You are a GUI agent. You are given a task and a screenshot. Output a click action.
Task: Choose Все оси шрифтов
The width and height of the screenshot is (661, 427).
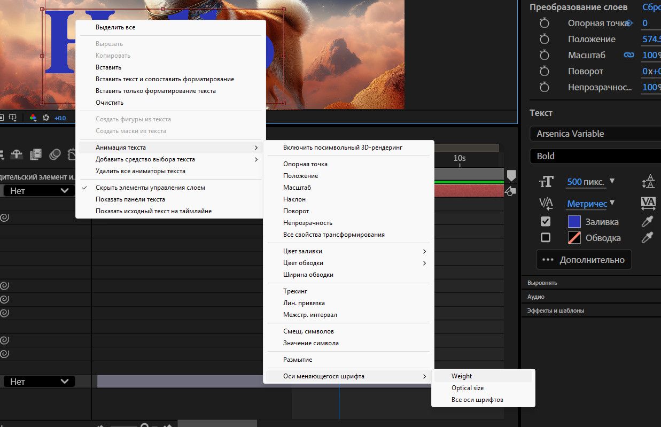(483, 400)
